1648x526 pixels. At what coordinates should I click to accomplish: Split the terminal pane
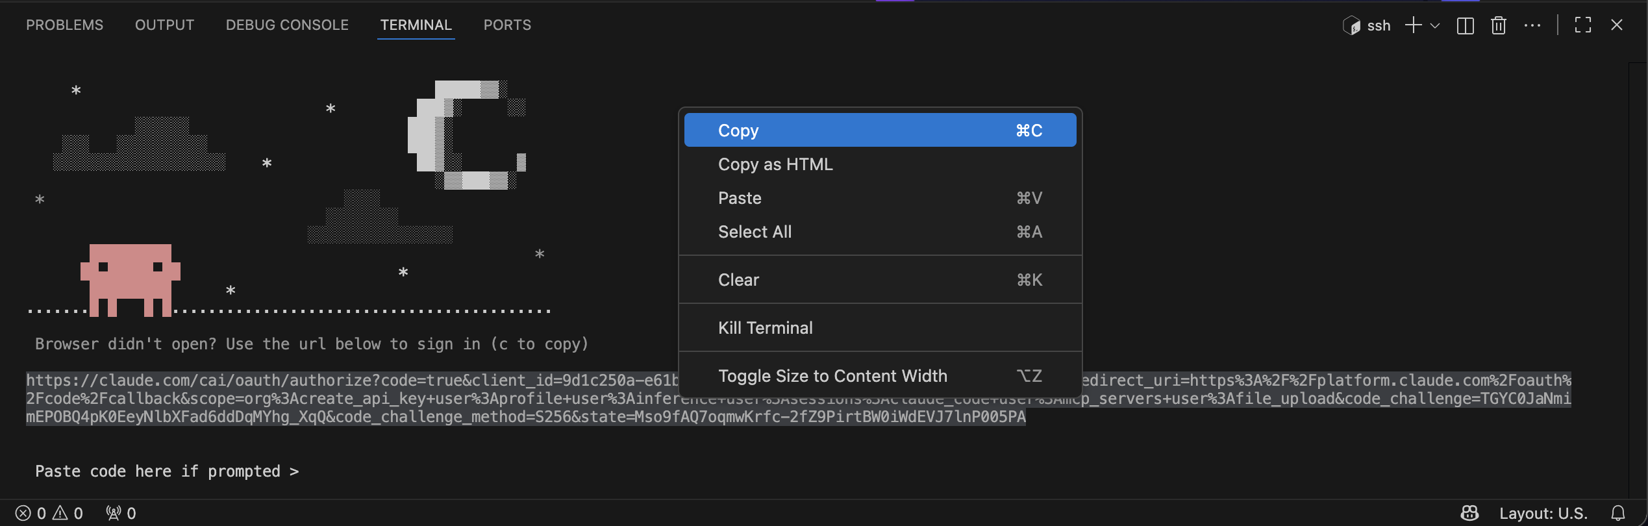coord(1465,25)
